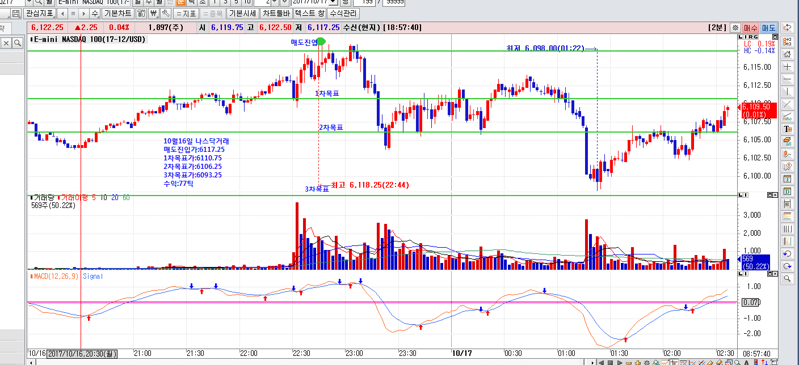Click the sync tree icon in right toolbar
This screenshot has width=799, height=365.
pyautogui.click(x=787, y=42)
